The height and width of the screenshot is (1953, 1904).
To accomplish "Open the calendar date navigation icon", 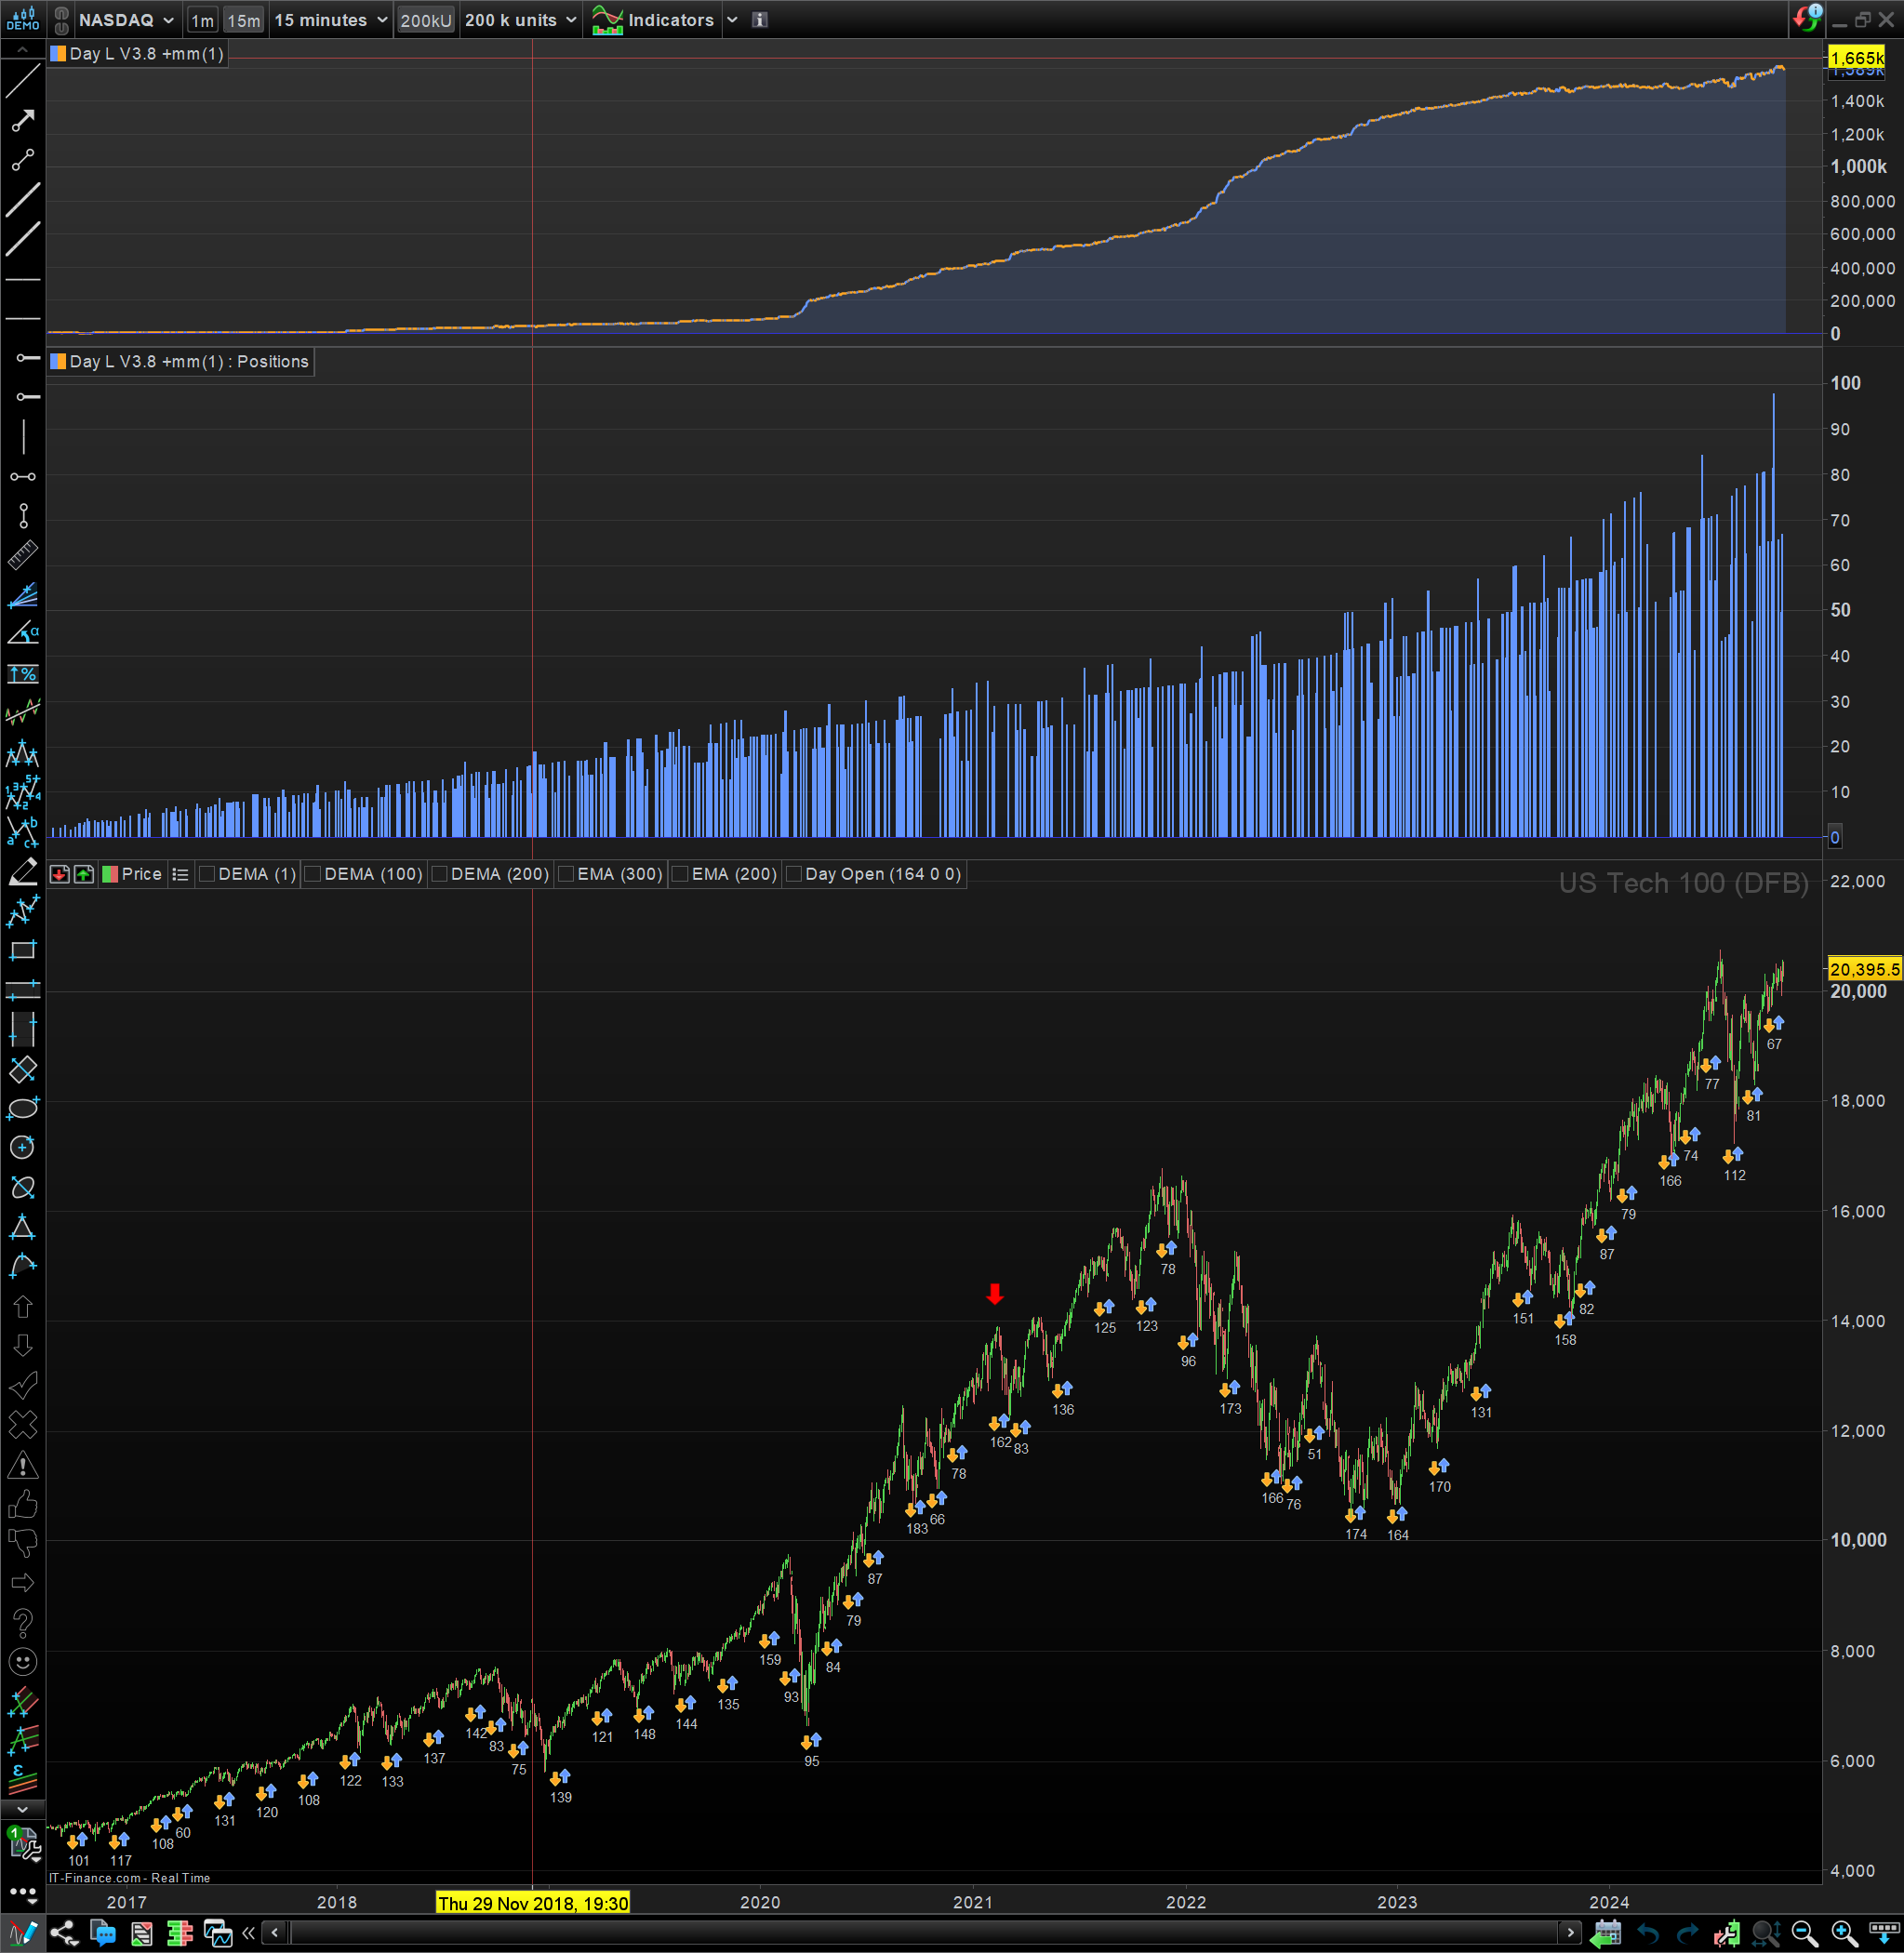I will tap(1607, 1933).
